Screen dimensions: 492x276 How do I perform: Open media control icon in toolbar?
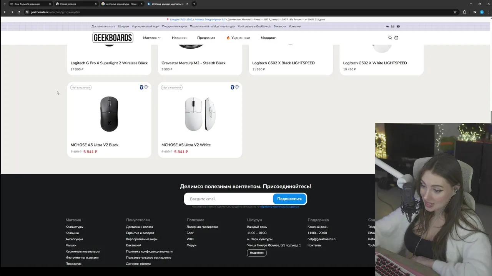pos(475,12)
